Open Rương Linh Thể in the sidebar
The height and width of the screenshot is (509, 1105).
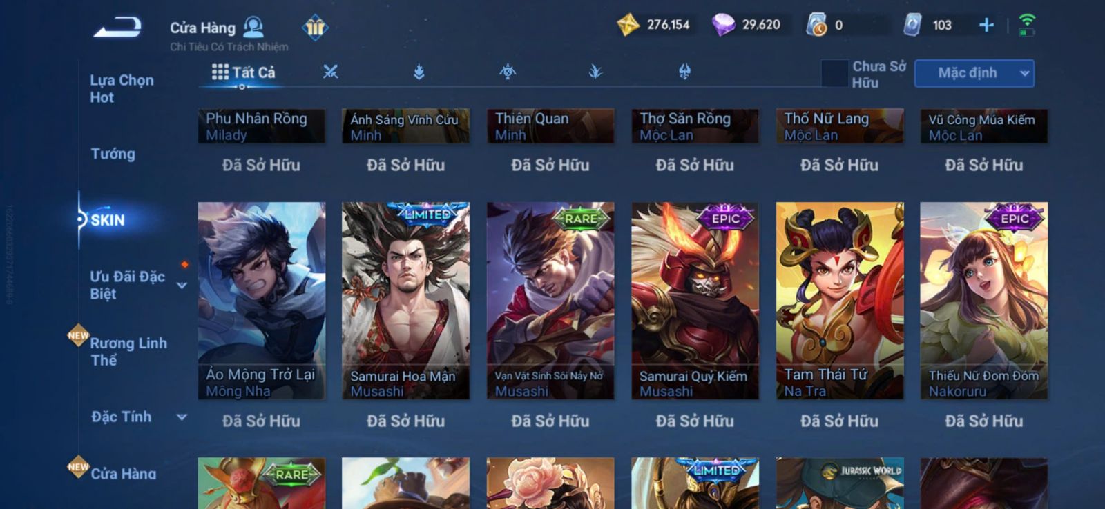[x=128, y=351]
